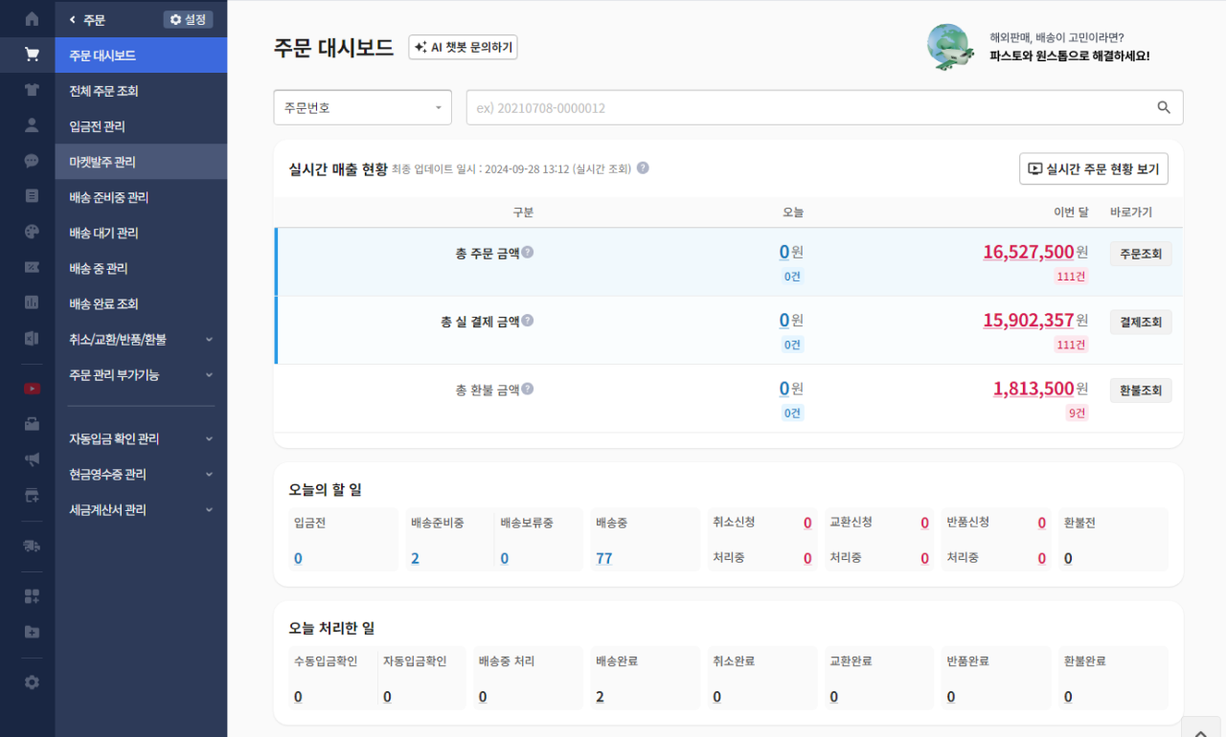Open the home icon in left rail

point(32,19)
